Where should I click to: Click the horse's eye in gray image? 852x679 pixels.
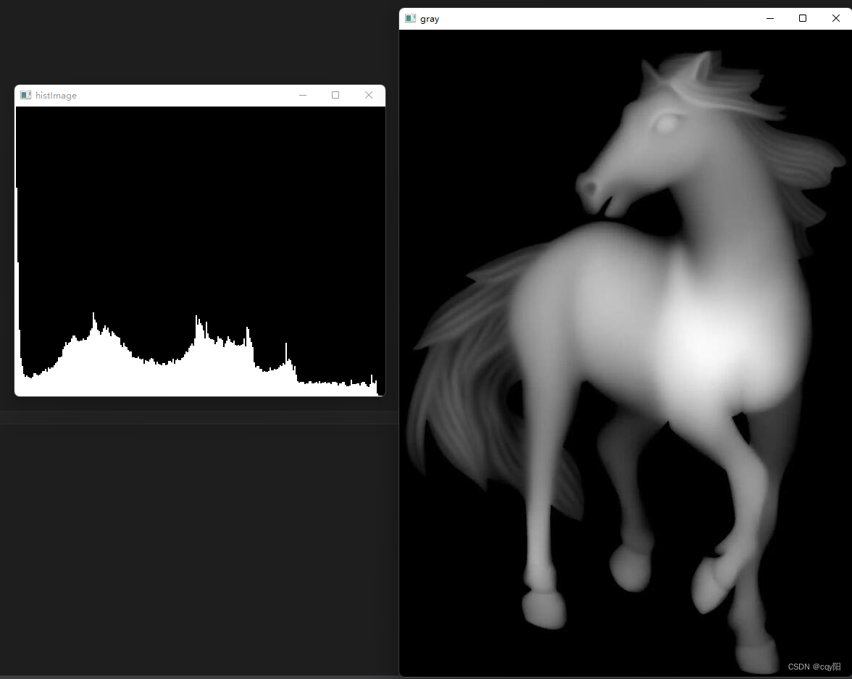(667, 123)
